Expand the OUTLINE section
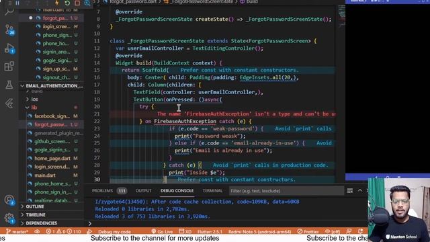The height and width of the screenshot is (242, 430). [x=52, y=206]
